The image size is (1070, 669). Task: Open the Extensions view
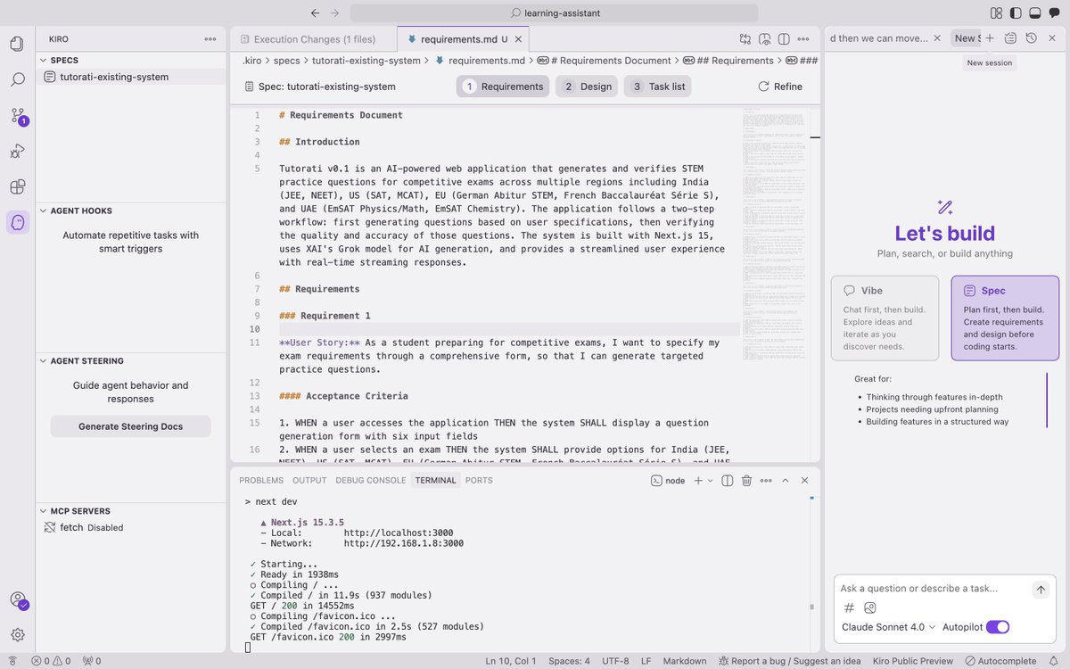[17, 186]
